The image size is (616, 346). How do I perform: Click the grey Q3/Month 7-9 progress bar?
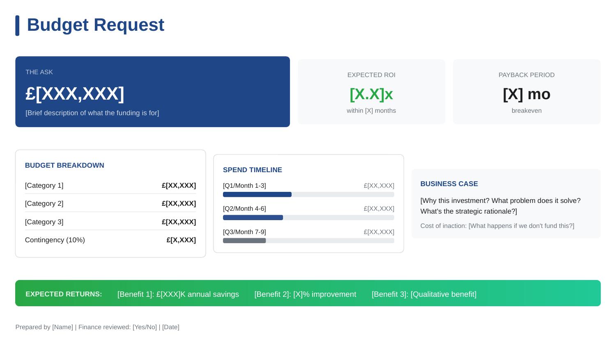click(244, 241)
